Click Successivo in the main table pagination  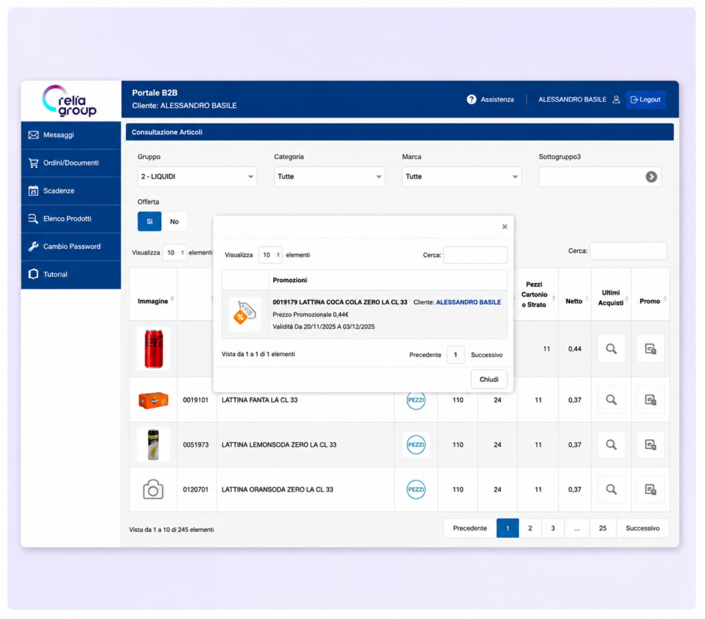point(642,528)
